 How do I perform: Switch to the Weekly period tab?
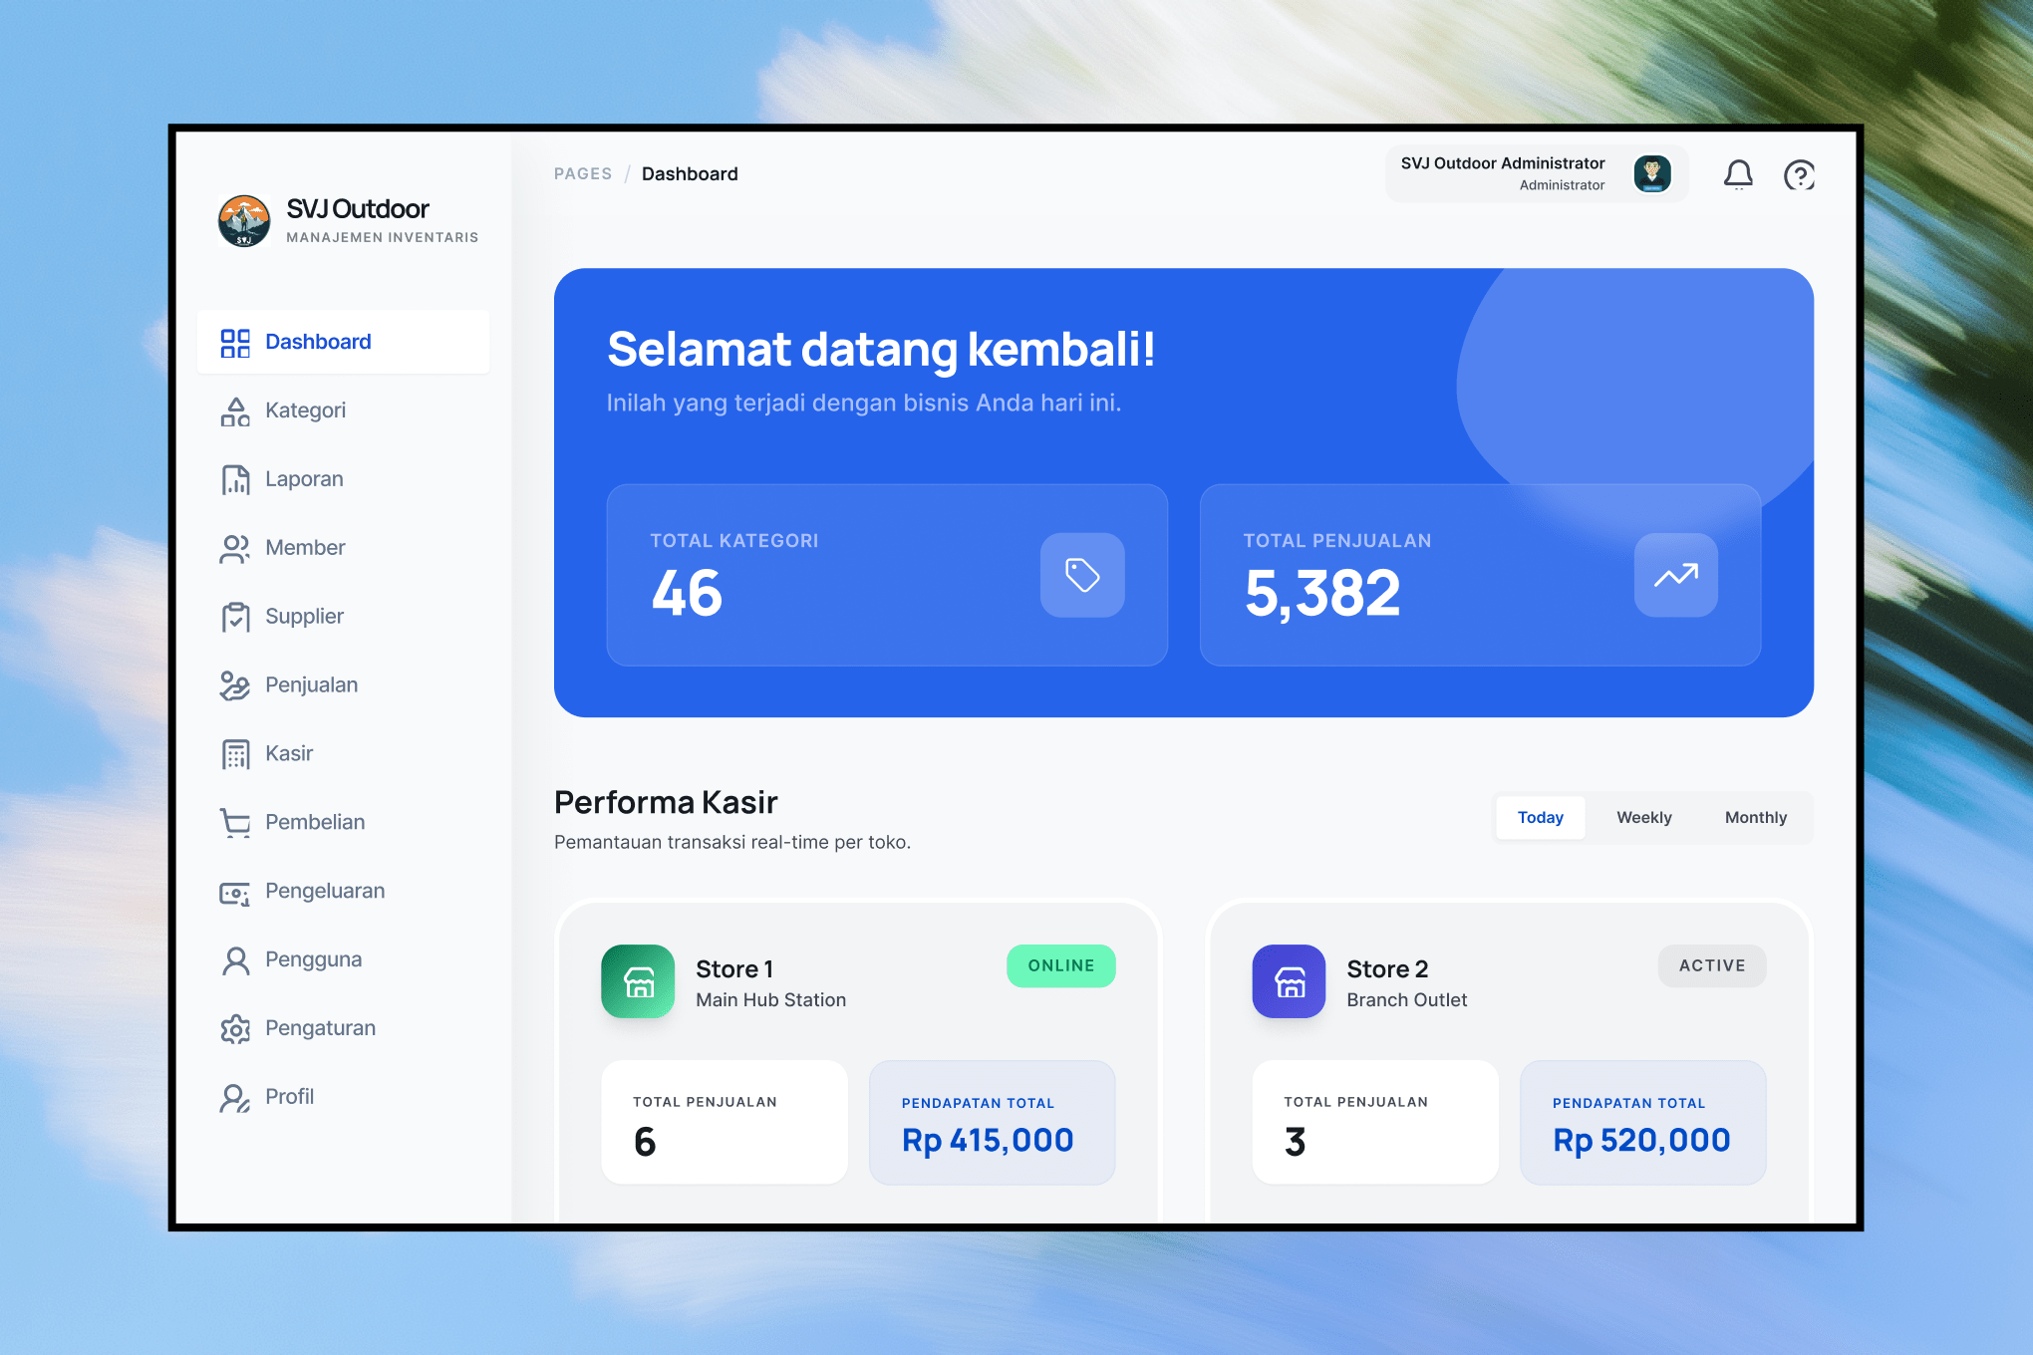tap(1643, 818)
